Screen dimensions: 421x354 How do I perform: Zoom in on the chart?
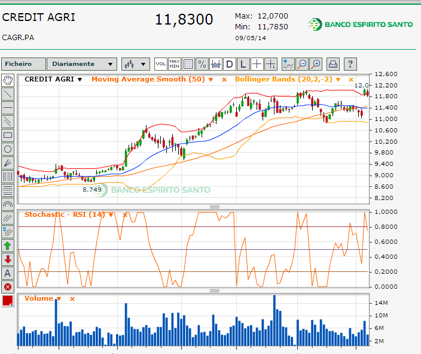coord(316,64)
